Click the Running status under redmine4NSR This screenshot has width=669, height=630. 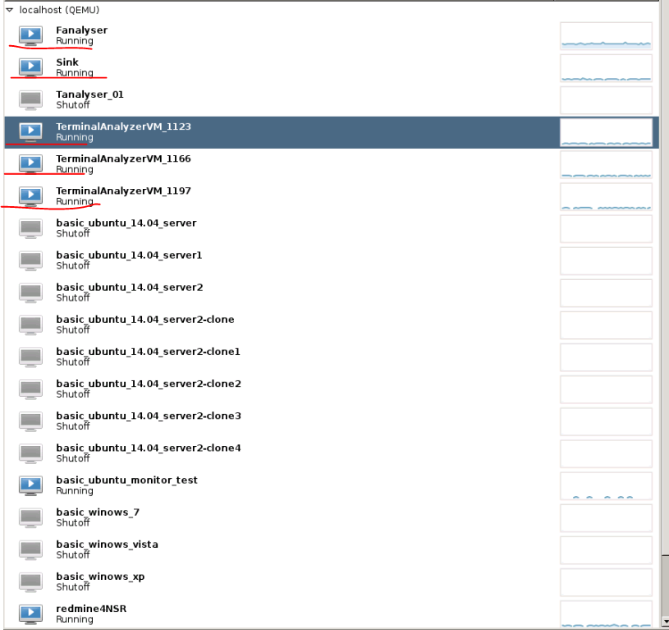click(74, 619)
